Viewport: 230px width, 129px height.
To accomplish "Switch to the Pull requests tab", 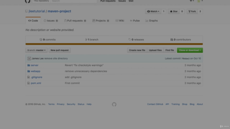I will pos(75,21).
